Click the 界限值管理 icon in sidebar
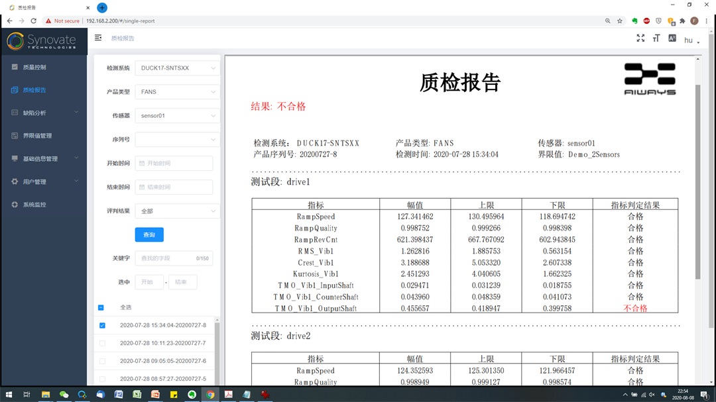The image size is (716, 402). pos(15,136)
